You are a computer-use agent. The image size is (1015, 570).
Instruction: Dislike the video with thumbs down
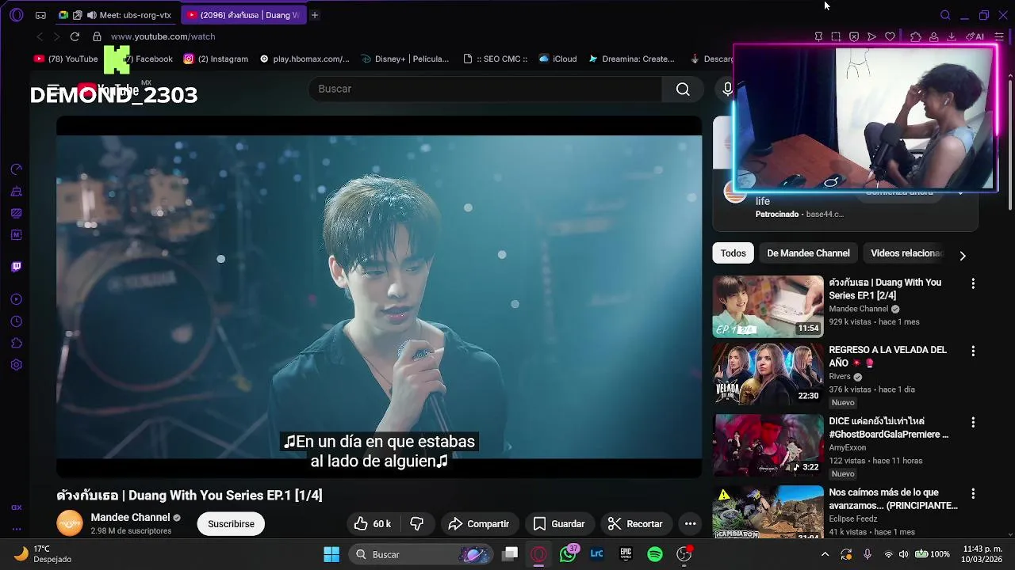(x=416, y=524)
